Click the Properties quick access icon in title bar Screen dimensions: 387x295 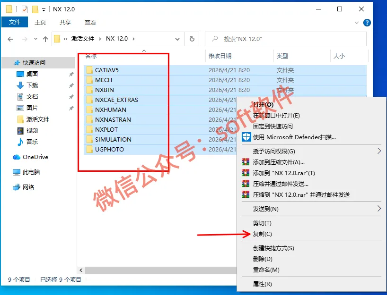tap(25, 9)
